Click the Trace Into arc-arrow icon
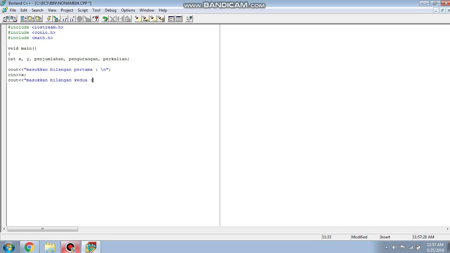450x253 pixels. click(71, 19)
